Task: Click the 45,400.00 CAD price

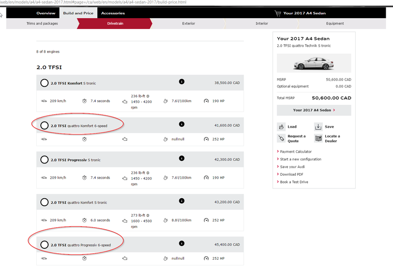Action: (x=227, y=244)
